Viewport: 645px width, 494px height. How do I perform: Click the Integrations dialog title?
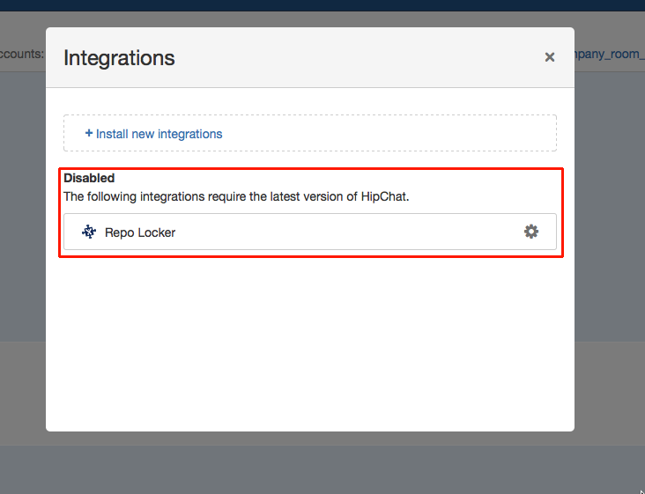tap(119, 58)
